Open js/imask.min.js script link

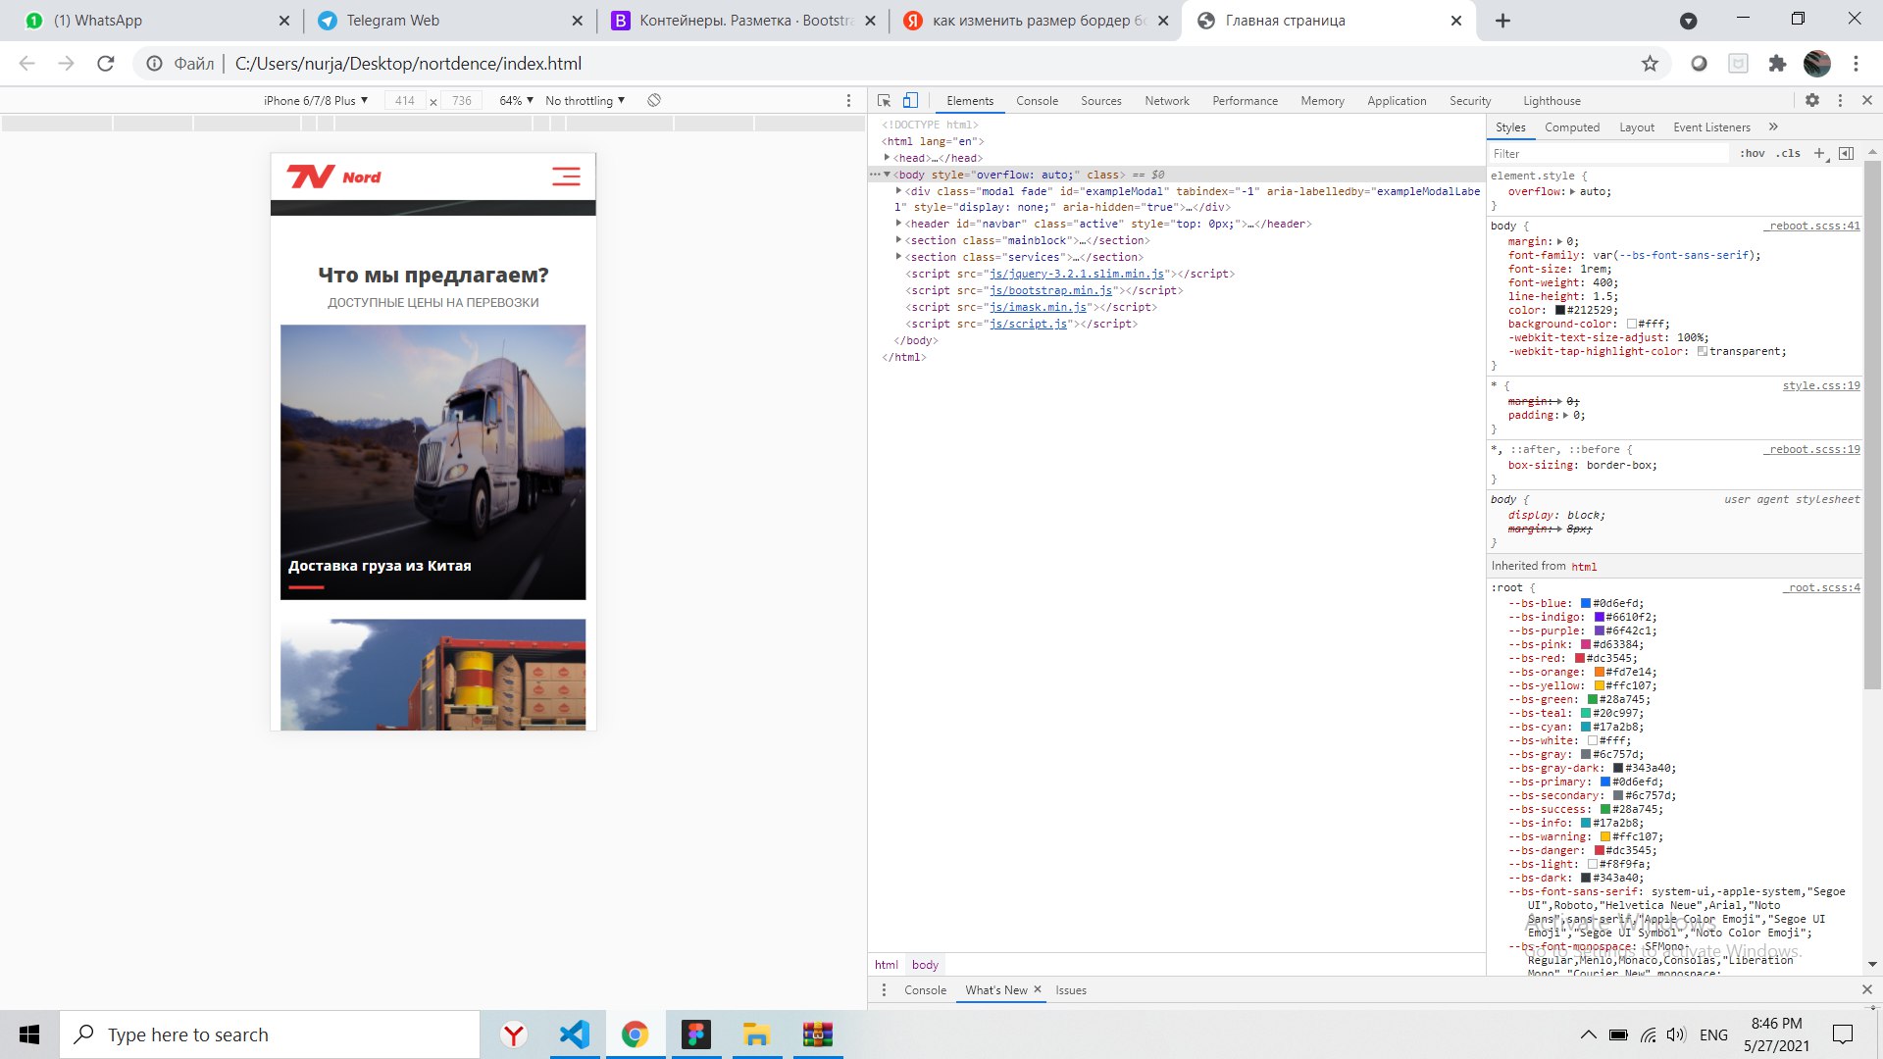[1039, 307]
